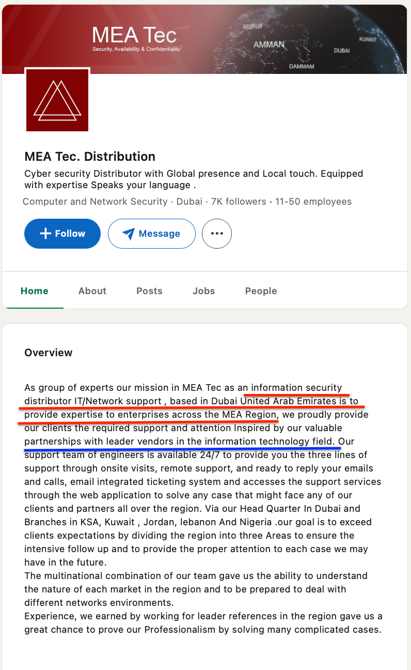Message MEA Tec. Distribution
Screen dimensions: 411x670
pos(152,234)
